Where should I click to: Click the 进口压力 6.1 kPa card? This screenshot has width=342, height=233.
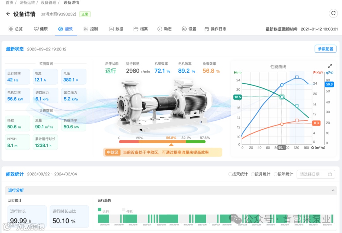coord(45,96)
